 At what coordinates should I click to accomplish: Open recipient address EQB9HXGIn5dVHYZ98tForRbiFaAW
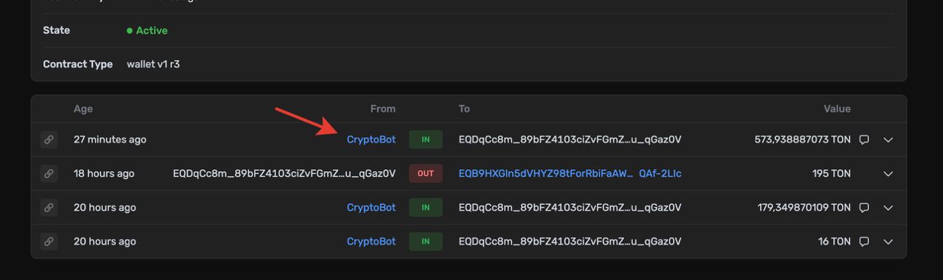click(569, 173)
